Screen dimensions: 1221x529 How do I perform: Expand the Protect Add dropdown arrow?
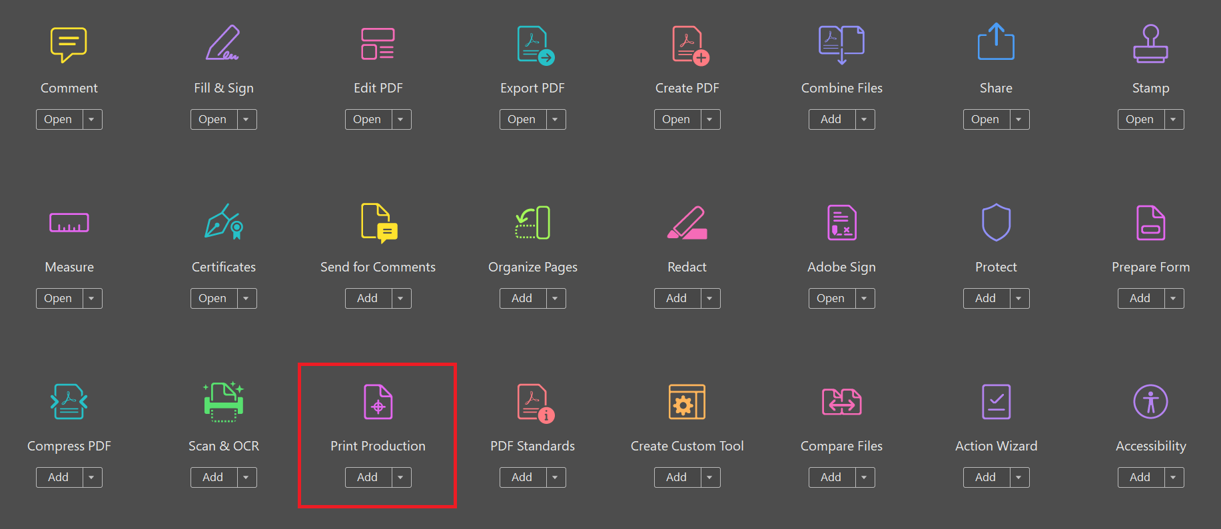1019,299
